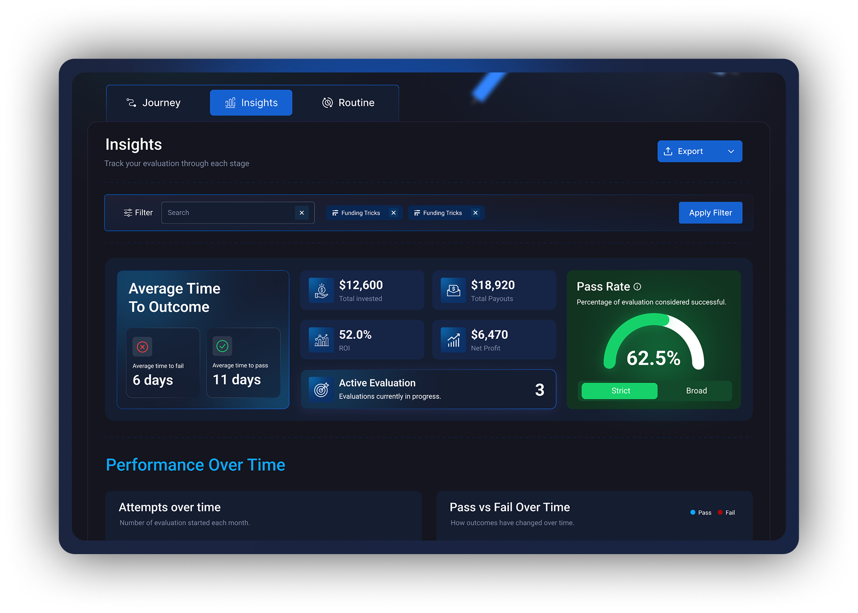The image size is (858, 613).
Task: Select the Broad pass rate mode
Action: 696,391
